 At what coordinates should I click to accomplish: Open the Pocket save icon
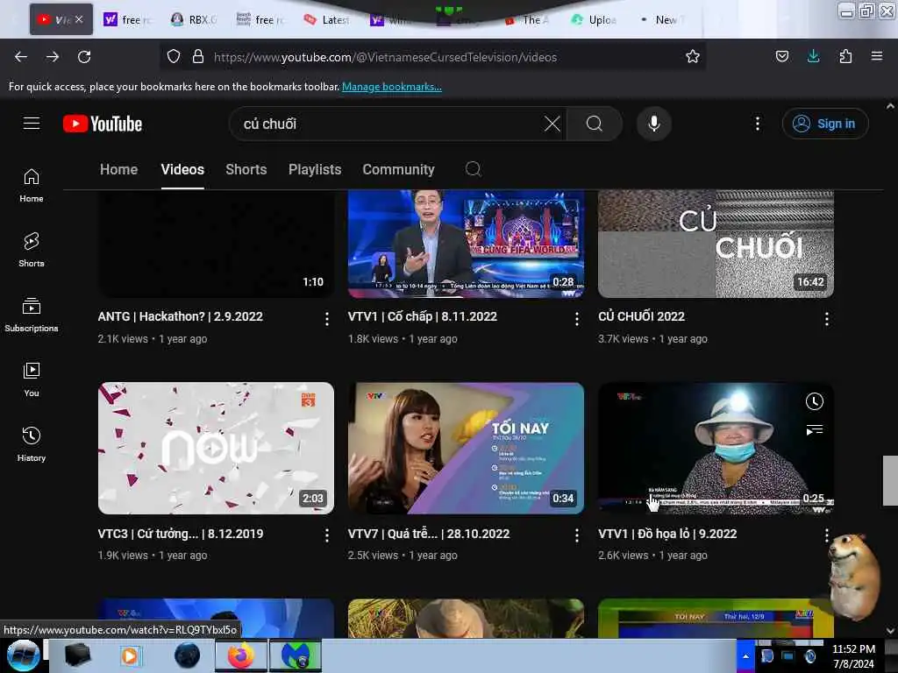point(781,56)
